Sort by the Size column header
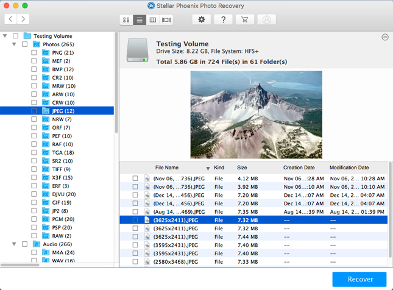 click(x=242, y=168)
